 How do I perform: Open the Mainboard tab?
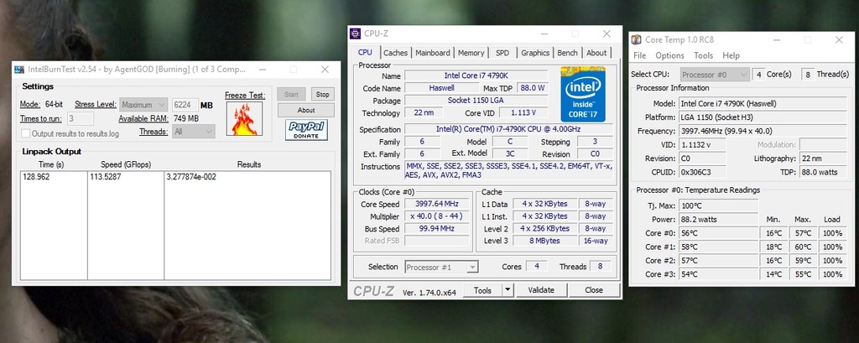pyautogui.click(x=433, y=53)
